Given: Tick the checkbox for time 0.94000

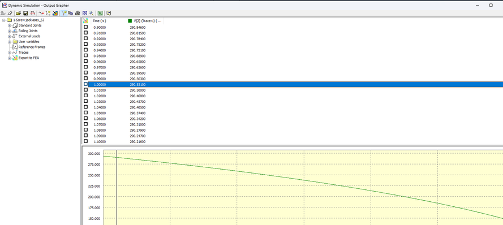Looking at the screenshot, I should pos(85,50).
